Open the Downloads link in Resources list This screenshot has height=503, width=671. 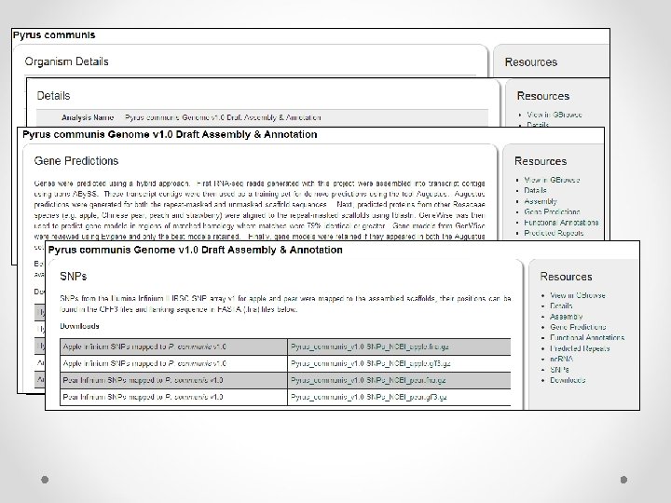coord(568,380)
